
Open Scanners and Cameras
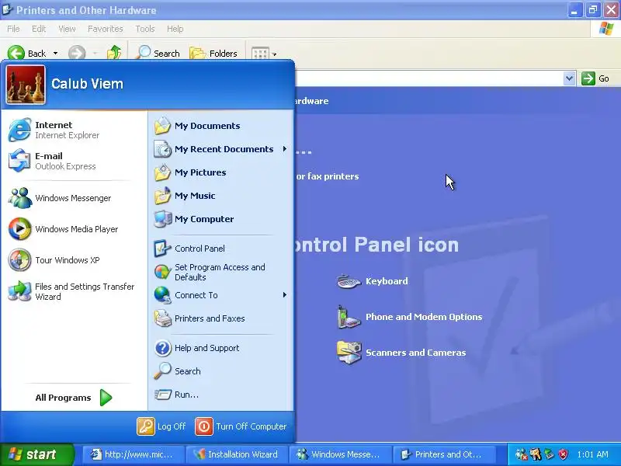401,353
